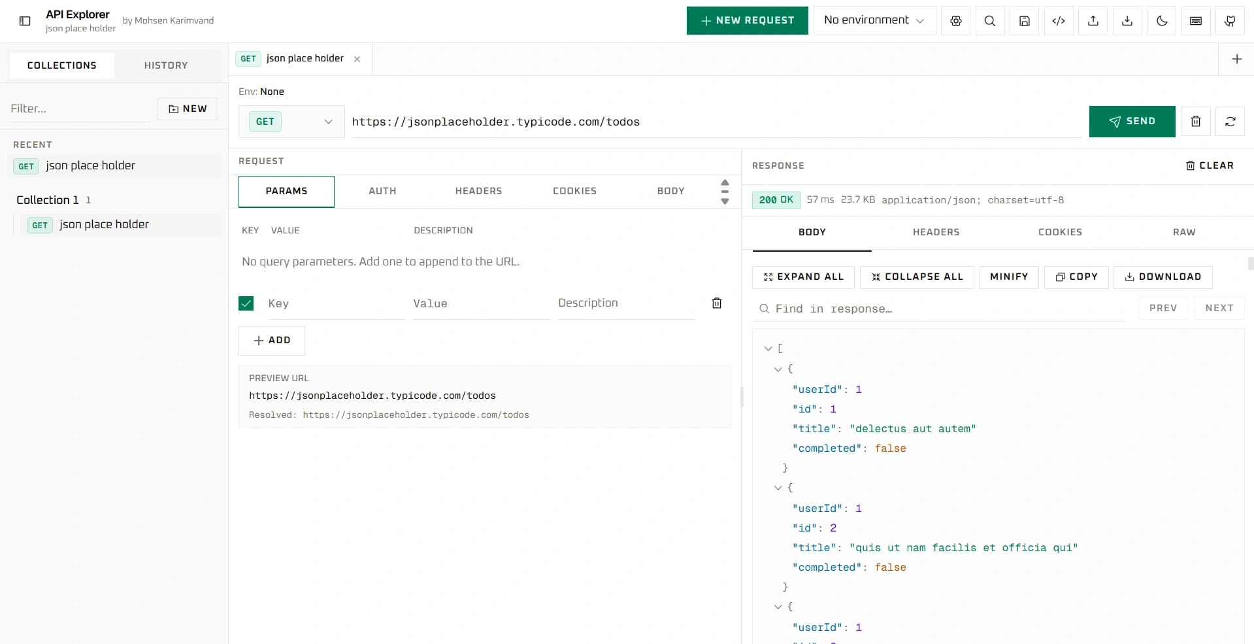Image resolution: width=1254 pixels, height=644 pixels.
Task: Select the request Cookies tab
Action: pos(574,192)
